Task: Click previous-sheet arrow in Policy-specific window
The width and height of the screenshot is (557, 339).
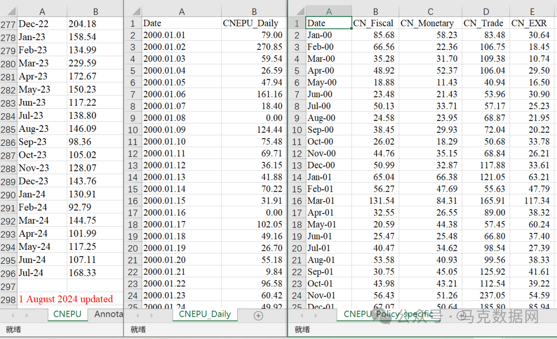Action: point(302,315)
